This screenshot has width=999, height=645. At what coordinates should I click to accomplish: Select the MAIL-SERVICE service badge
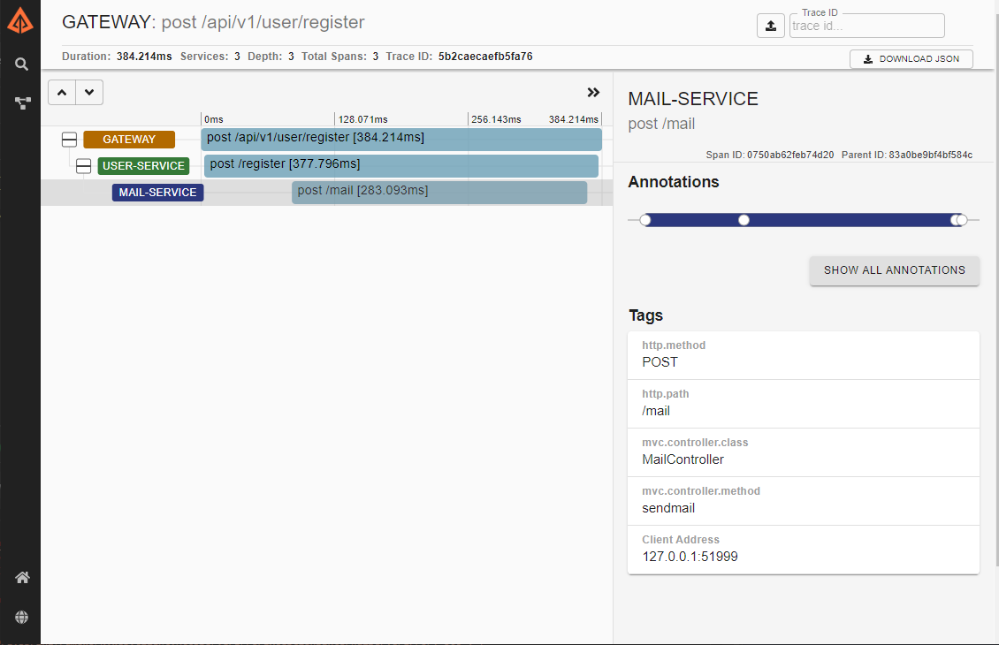[158, 193]
